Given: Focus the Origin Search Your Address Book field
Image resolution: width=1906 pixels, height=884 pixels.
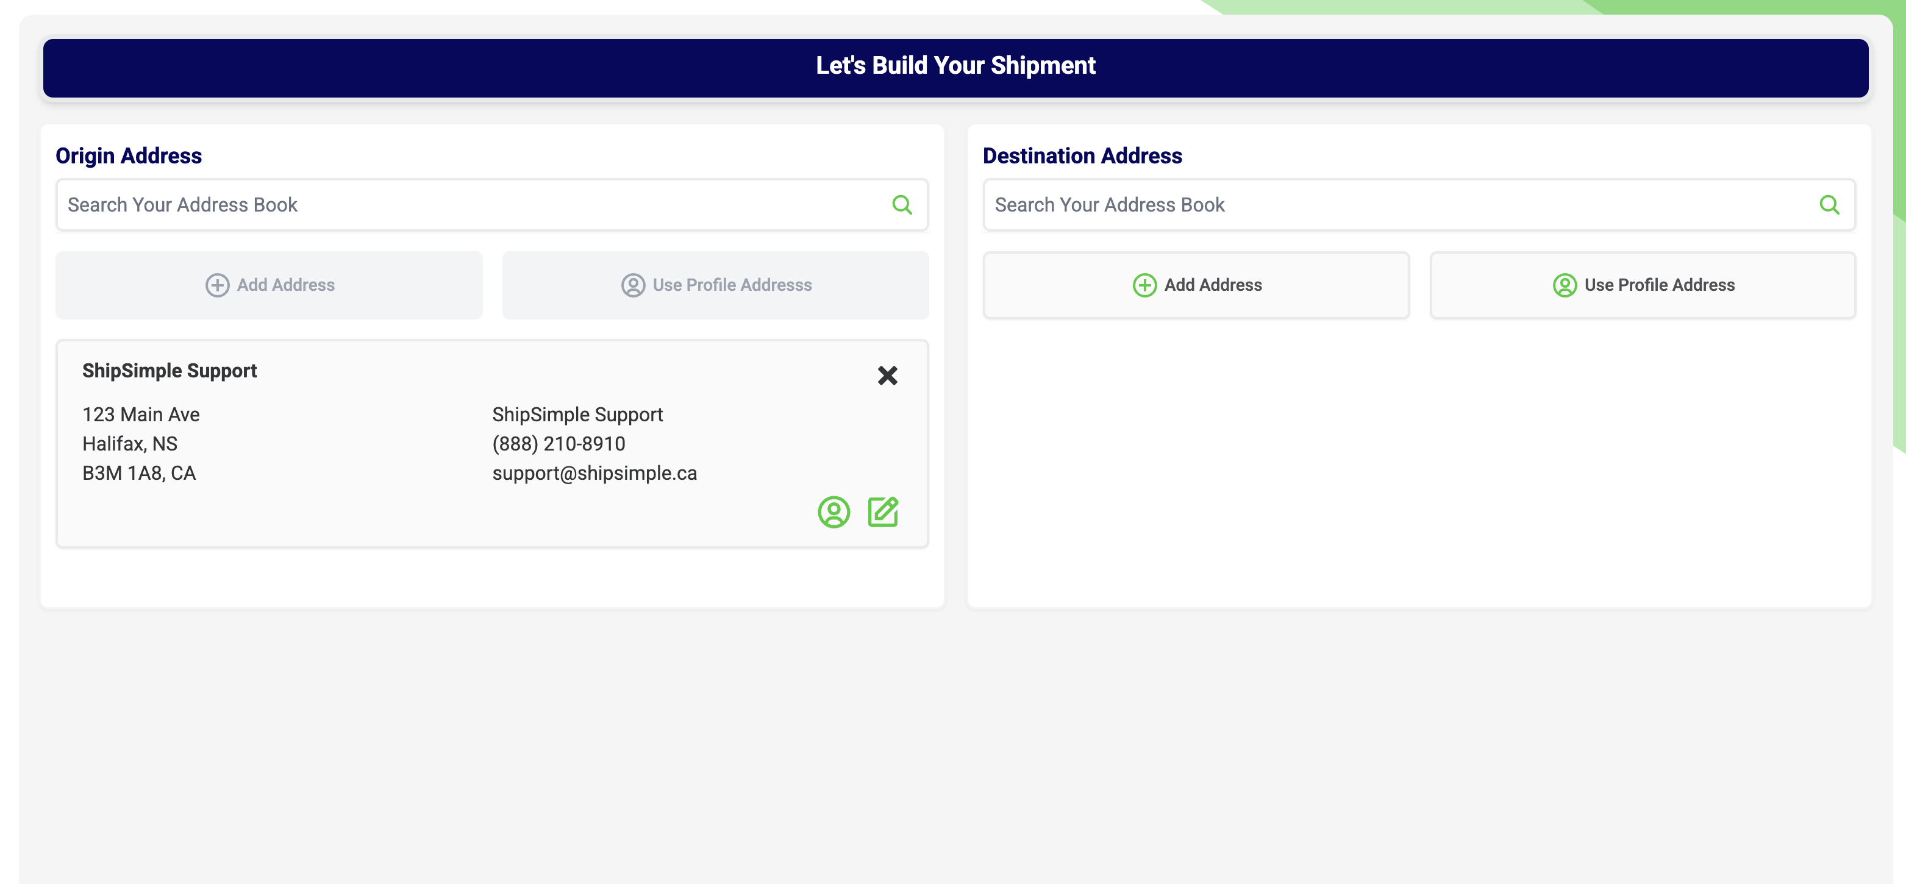Looking at the screenshot, I should [x=491, y=204].
